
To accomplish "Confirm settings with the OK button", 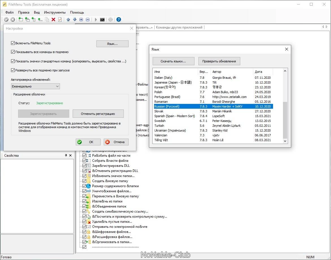I will coord(88,142).
